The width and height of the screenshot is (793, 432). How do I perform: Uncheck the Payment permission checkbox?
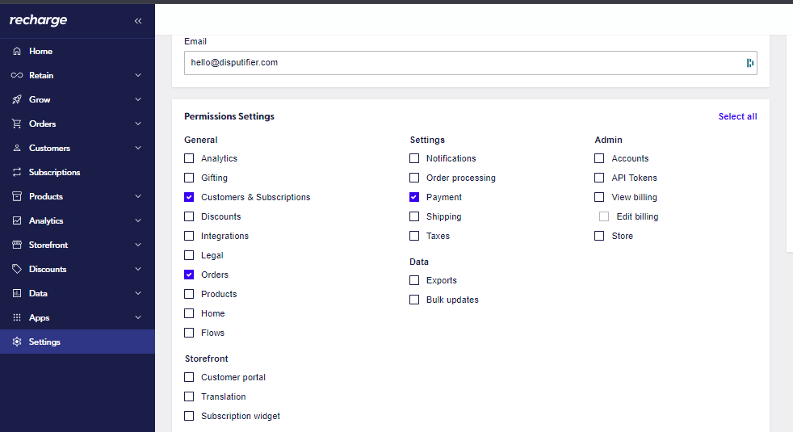pos(414,197)
